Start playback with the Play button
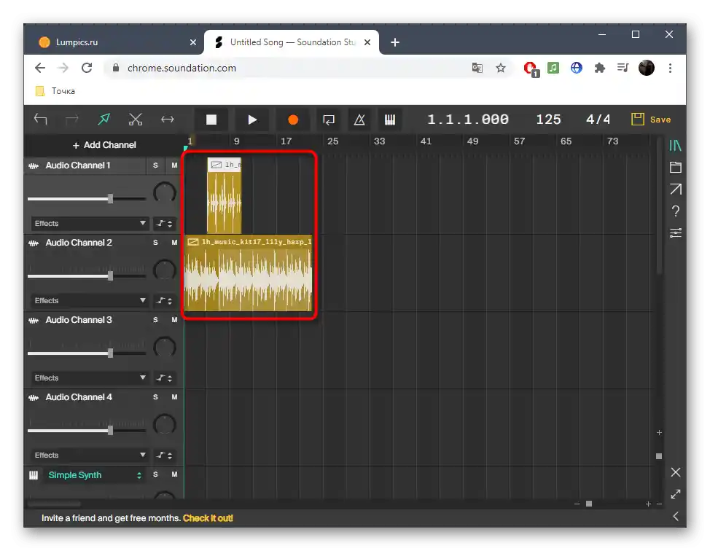 click(x=252, y=120)
